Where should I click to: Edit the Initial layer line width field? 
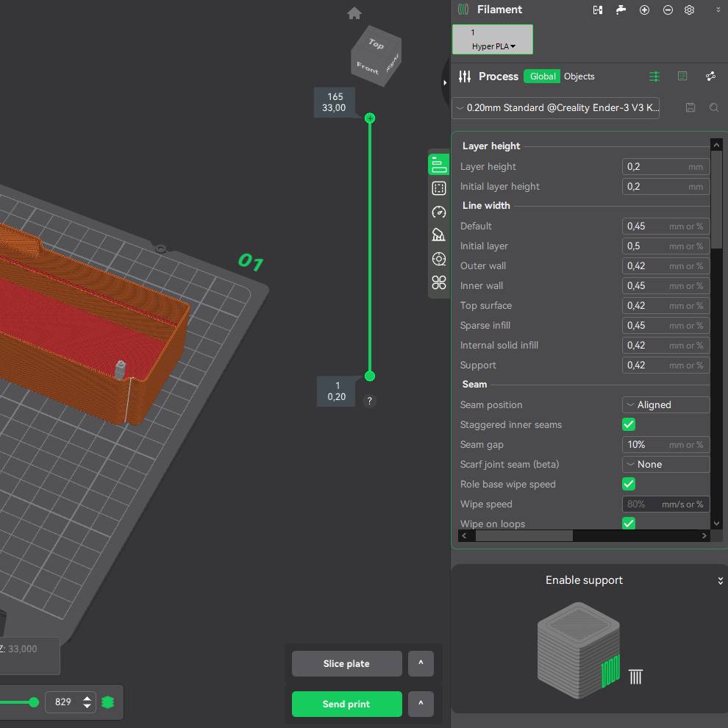665,246
